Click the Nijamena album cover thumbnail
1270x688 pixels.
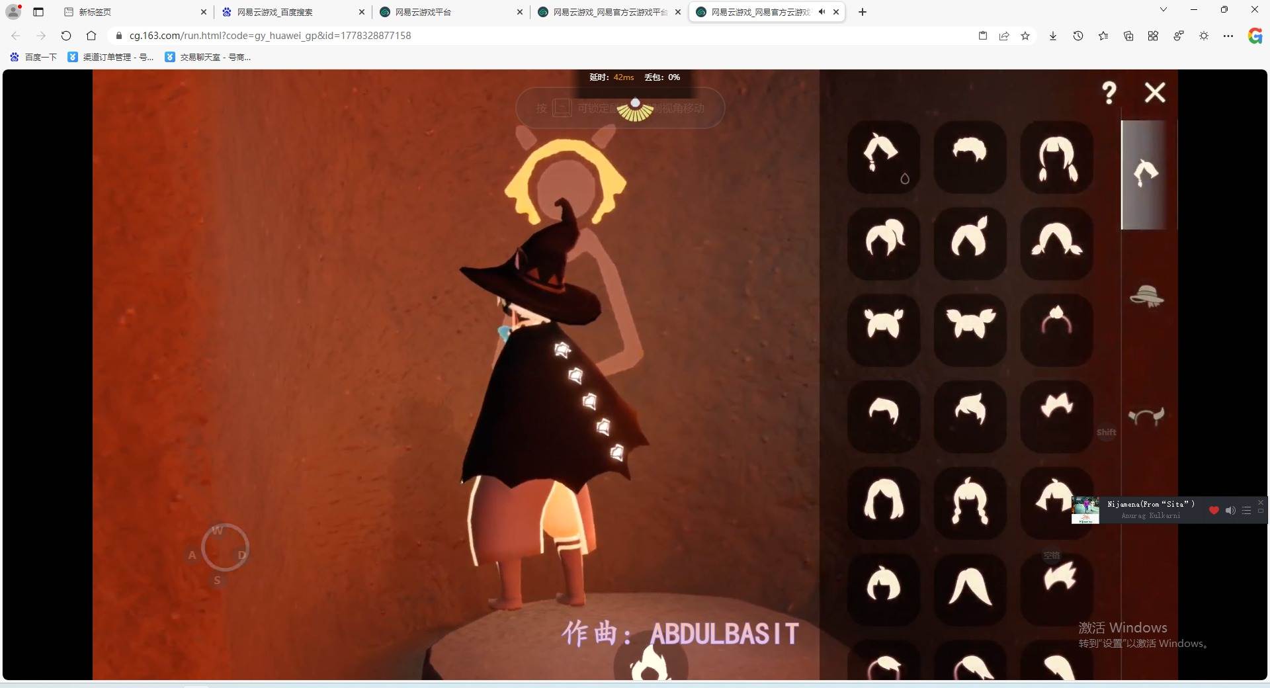(1085, 510)
